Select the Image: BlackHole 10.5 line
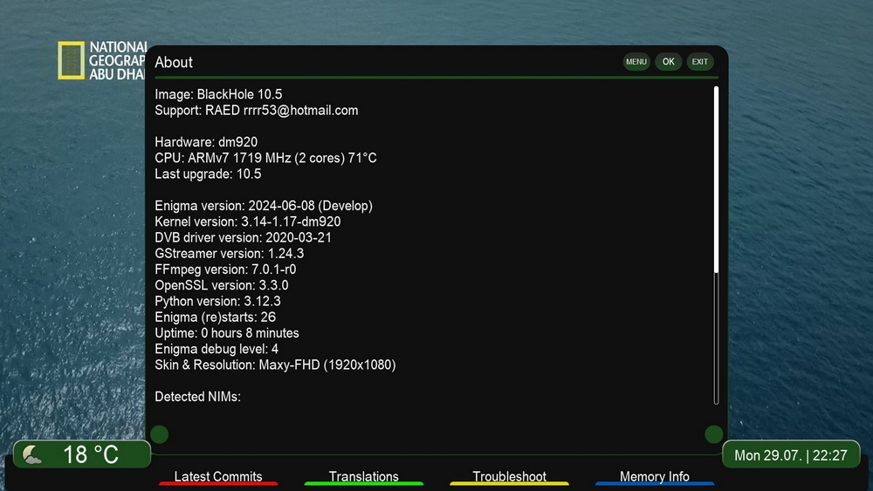The image size is (873, 491). point(218,94)
